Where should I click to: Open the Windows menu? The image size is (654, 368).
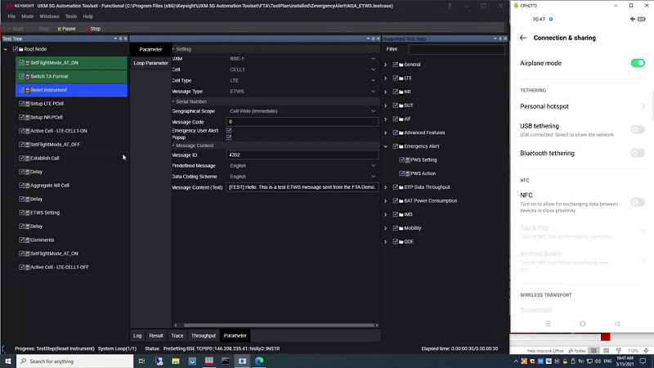point(49,16)
